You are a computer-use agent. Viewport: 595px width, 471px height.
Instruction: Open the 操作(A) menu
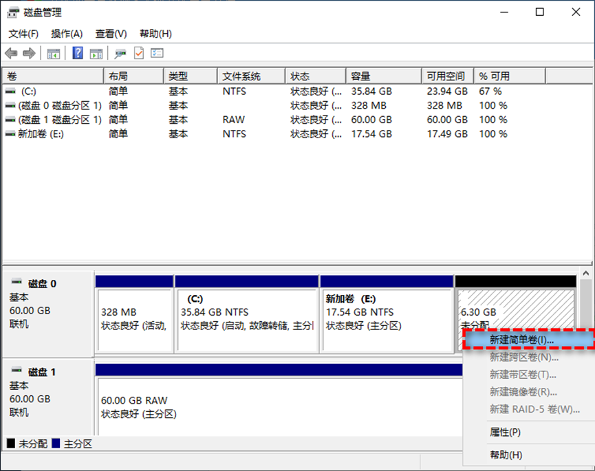[x=67, y=34]
